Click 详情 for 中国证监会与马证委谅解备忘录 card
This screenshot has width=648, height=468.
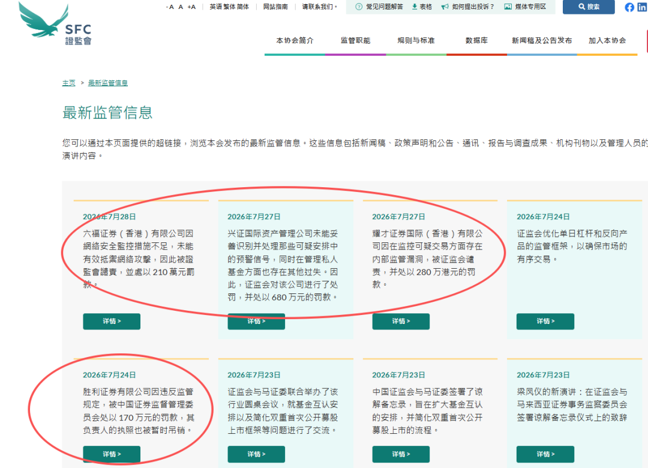401,454
